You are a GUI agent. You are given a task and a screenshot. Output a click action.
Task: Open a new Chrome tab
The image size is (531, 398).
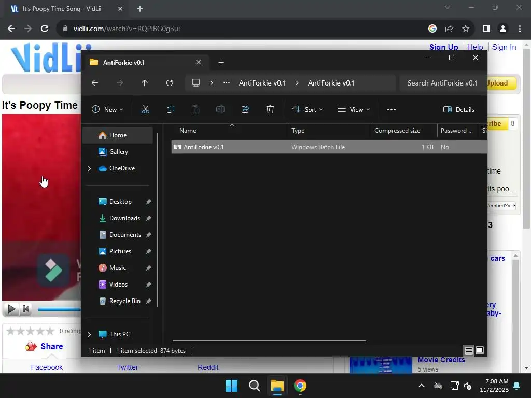point(140,9)
